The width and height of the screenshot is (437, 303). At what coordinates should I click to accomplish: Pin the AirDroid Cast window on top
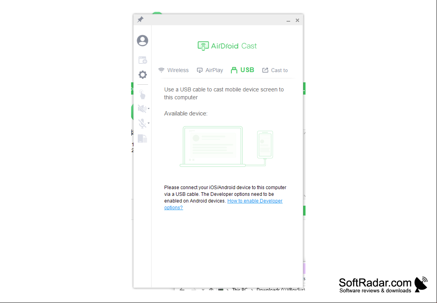[141, 19]
